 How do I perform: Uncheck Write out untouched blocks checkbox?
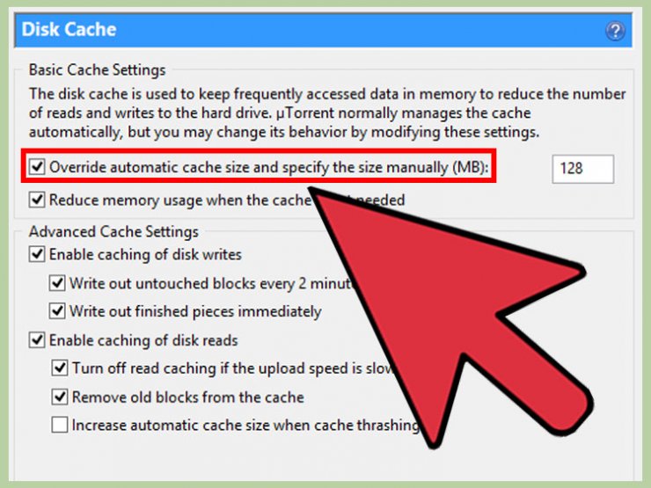pyautogui.click(x=57, y=283)
